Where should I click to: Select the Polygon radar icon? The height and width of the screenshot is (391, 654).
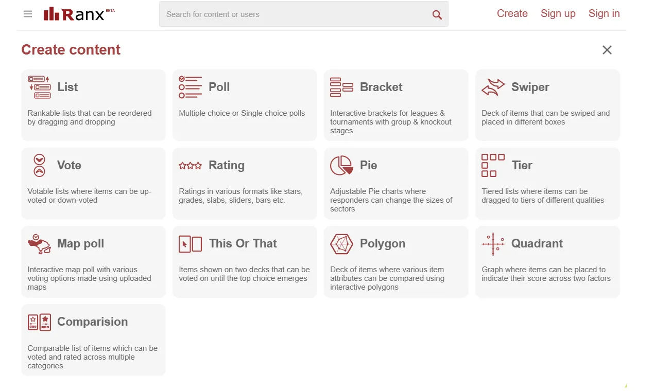(x=341, y=243)
